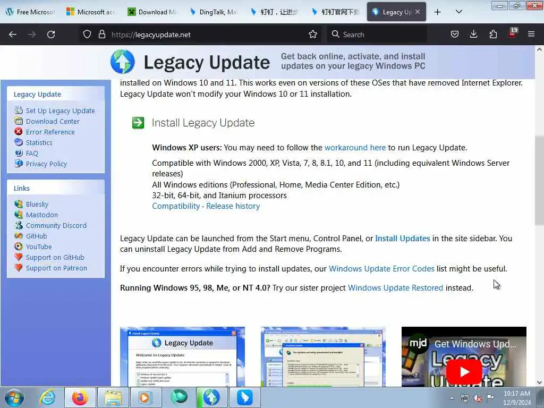The image size is (544, 408).
Task: Open the YouTube sidebar link
Action: [x=38, y=246]
